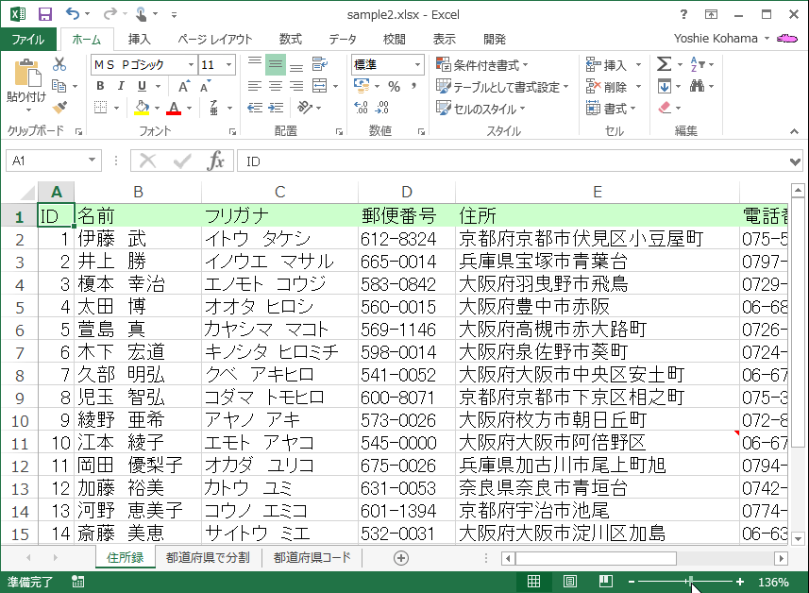
Task: Open Find and Select with binoculars
Action: point(697,86)
